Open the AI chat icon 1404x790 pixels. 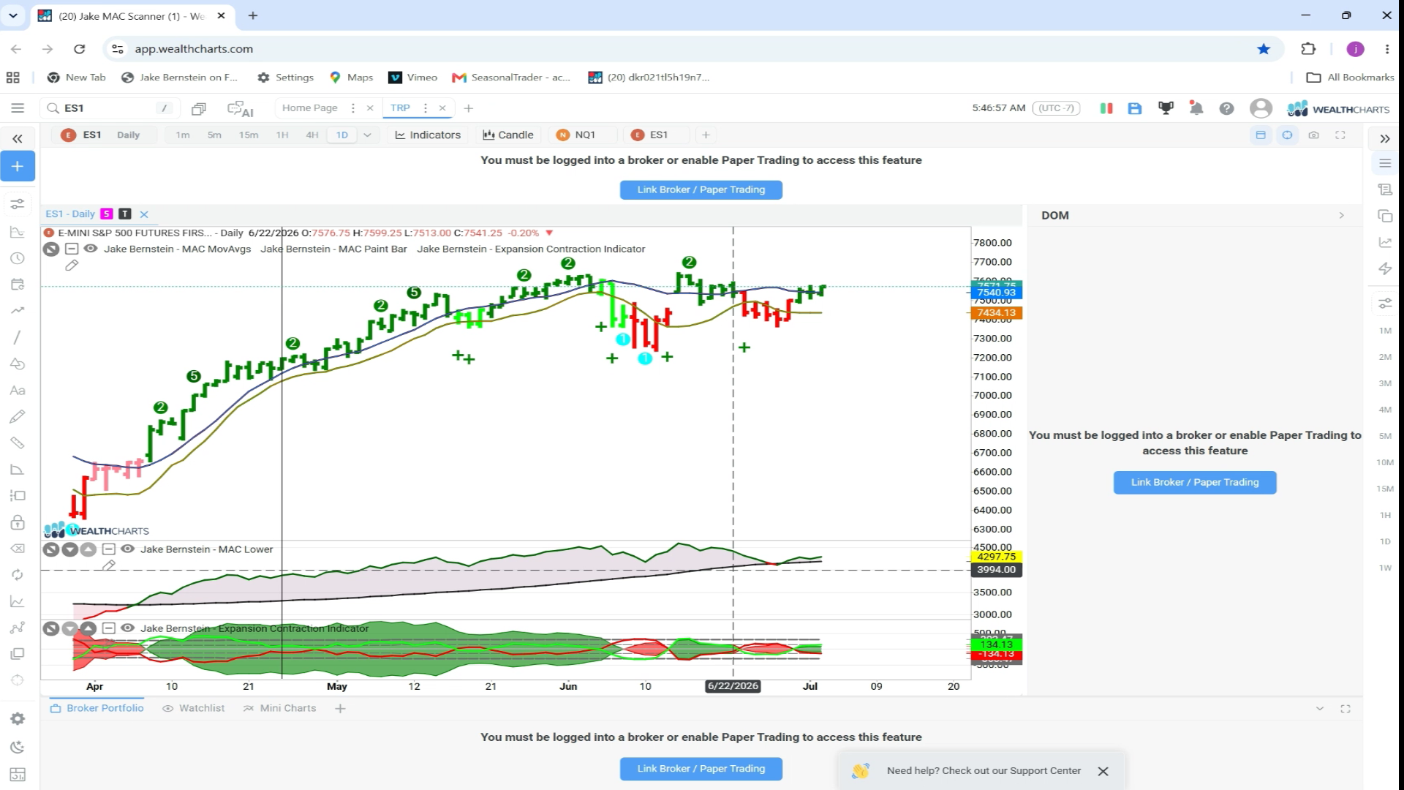tap(240, 108)
